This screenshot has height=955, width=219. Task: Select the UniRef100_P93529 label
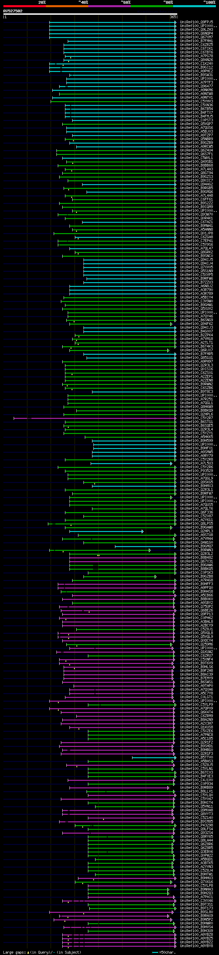click(x=196, y=471)
